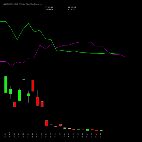Image resolution: width=142 pixels, height=142 pixels.
Task: Click the '27 Apr' date axis label
Action: (96, 135)
